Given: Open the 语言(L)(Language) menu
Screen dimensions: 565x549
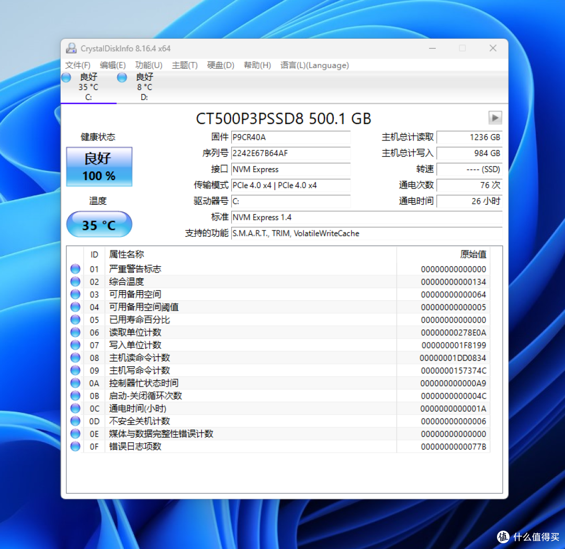Looking at the screenshot, I should (x=314, y=65).
